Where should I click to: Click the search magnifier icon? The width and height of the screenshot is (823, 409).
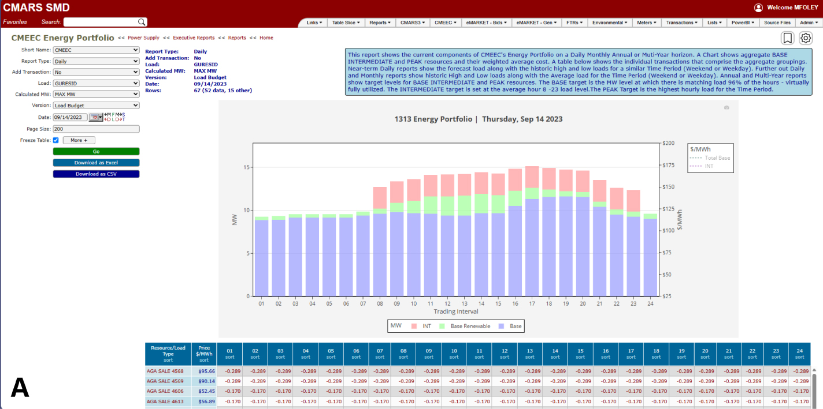[142, 22]
